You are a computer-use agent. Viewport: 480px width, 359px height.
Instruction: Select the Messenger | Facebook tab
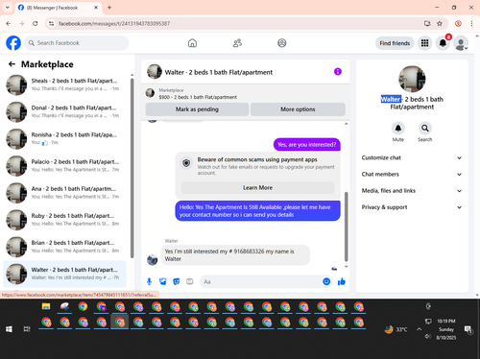[58, 8]
